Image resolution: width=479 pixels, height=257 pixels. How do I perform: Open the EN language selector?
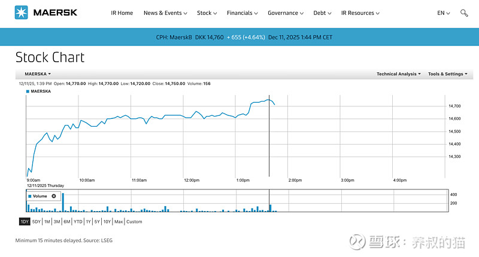click(x=443, y=13)
